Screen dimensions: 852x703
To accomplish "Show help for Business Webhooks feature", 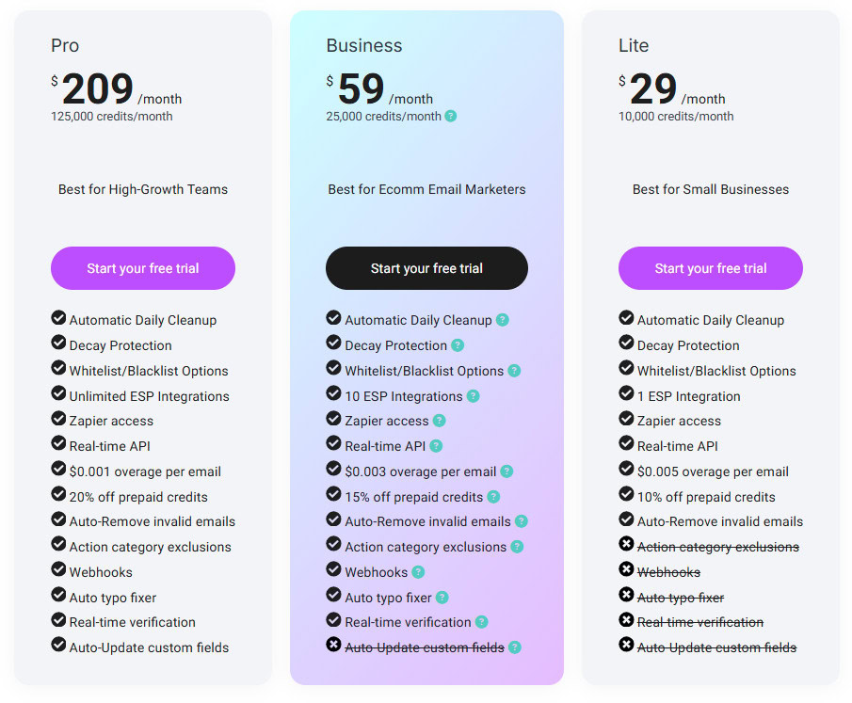I will (418, 572).
